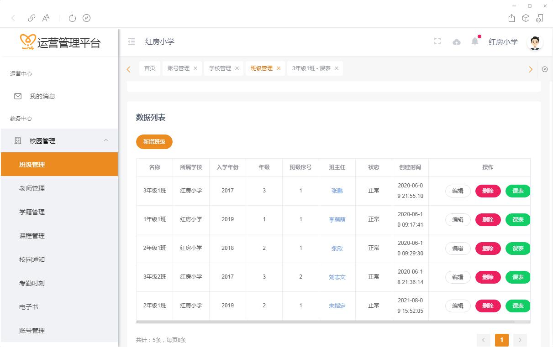This screenshot has width=553, height=347.
Task: Collapse the sidebar with the fold icon
Action: (132, 41)
